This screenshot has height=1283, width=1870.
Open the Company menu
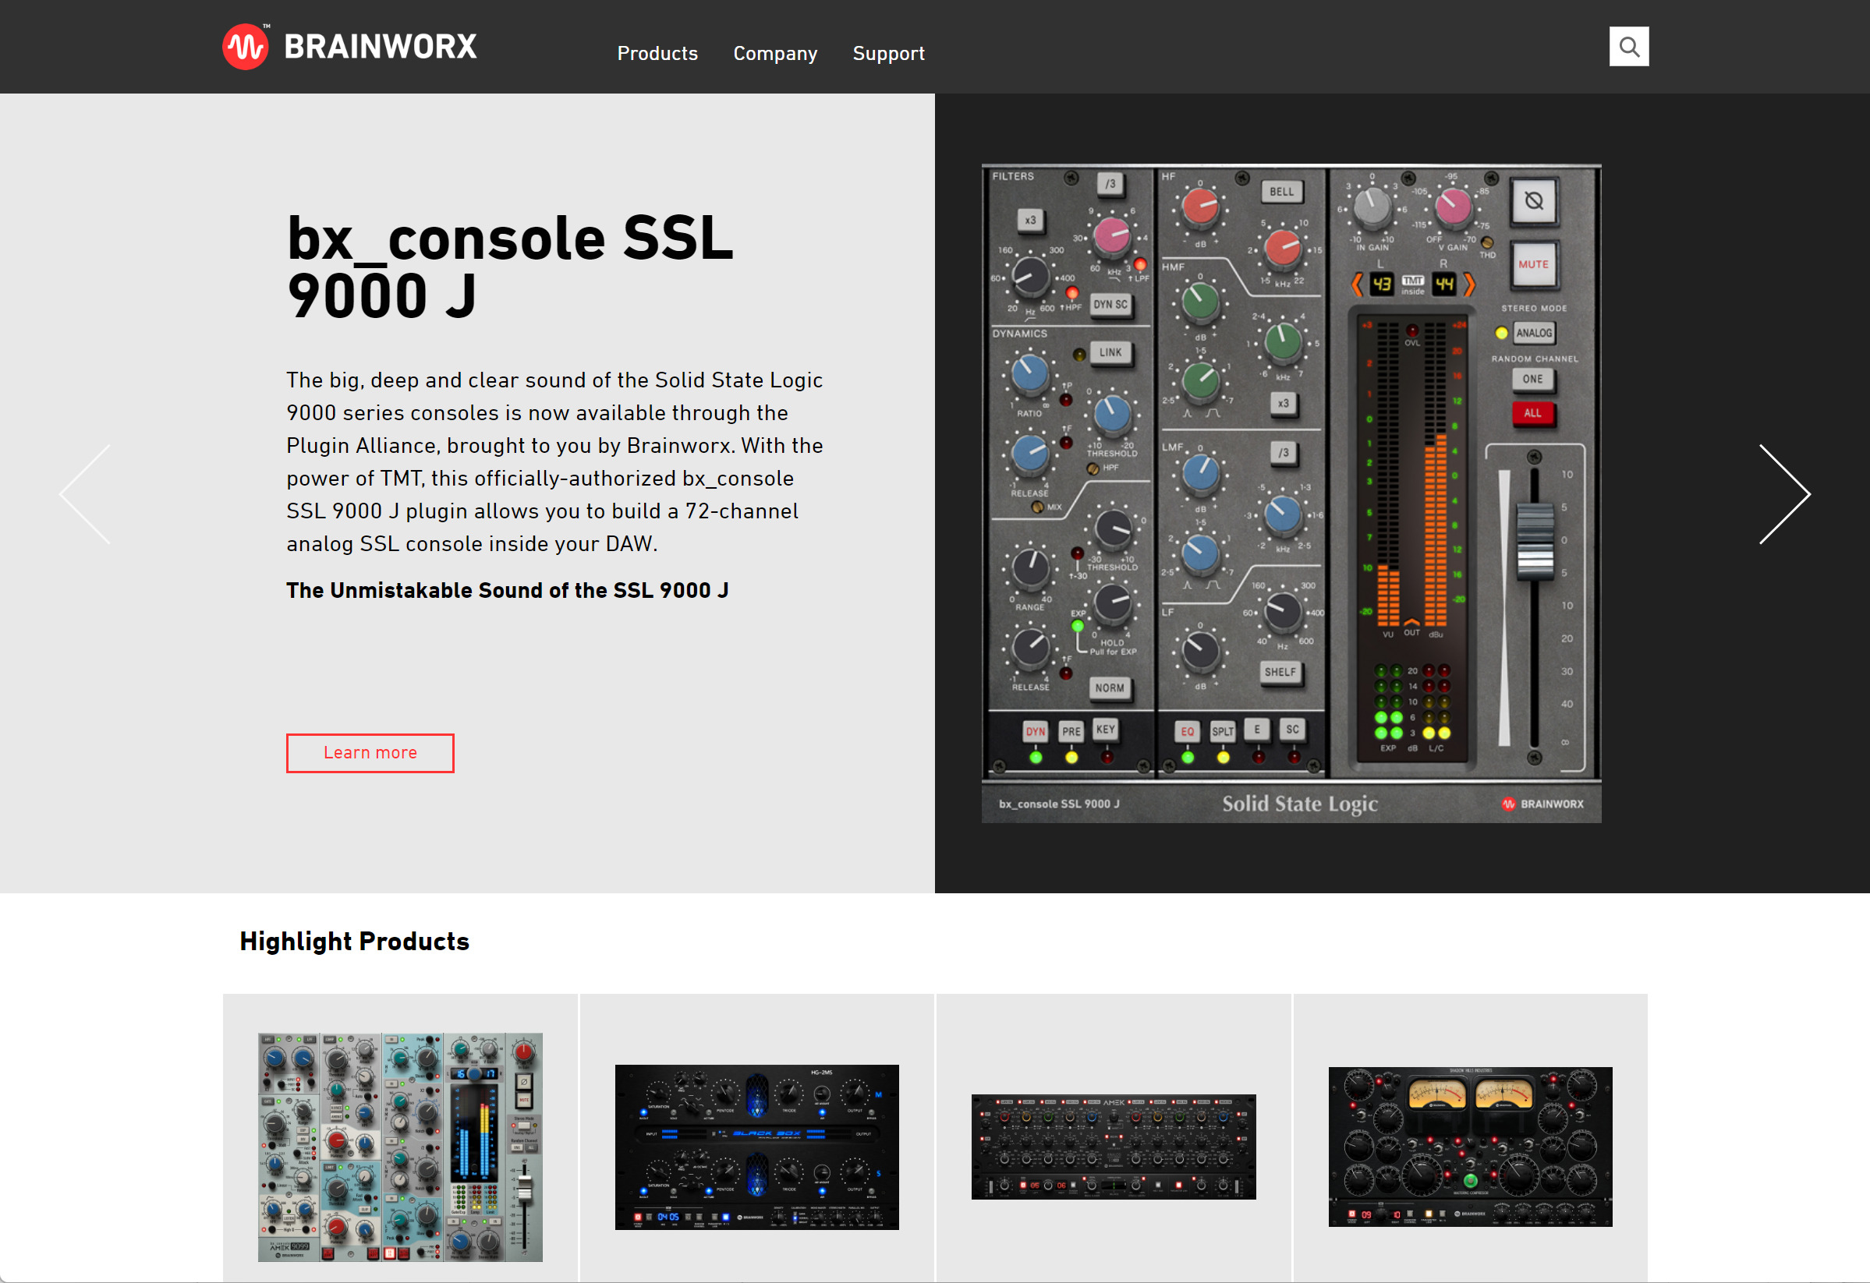[x=775, y=53]
